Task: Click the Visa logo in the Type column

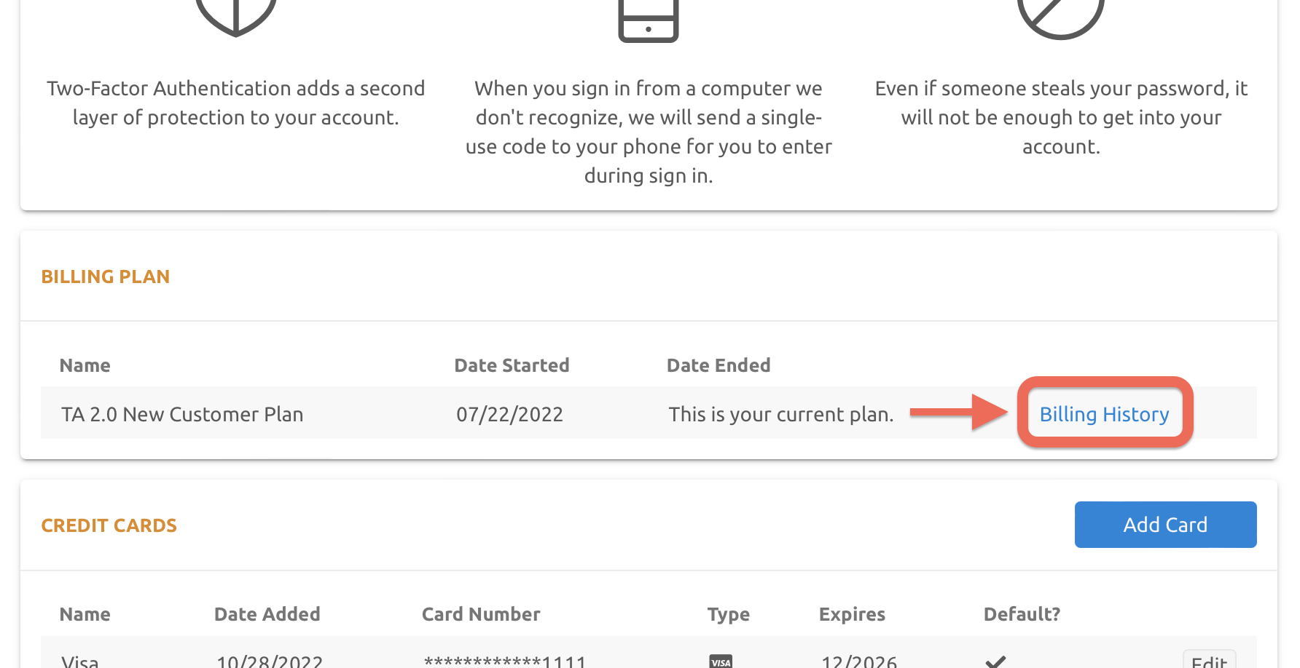Action: (721, 661)
